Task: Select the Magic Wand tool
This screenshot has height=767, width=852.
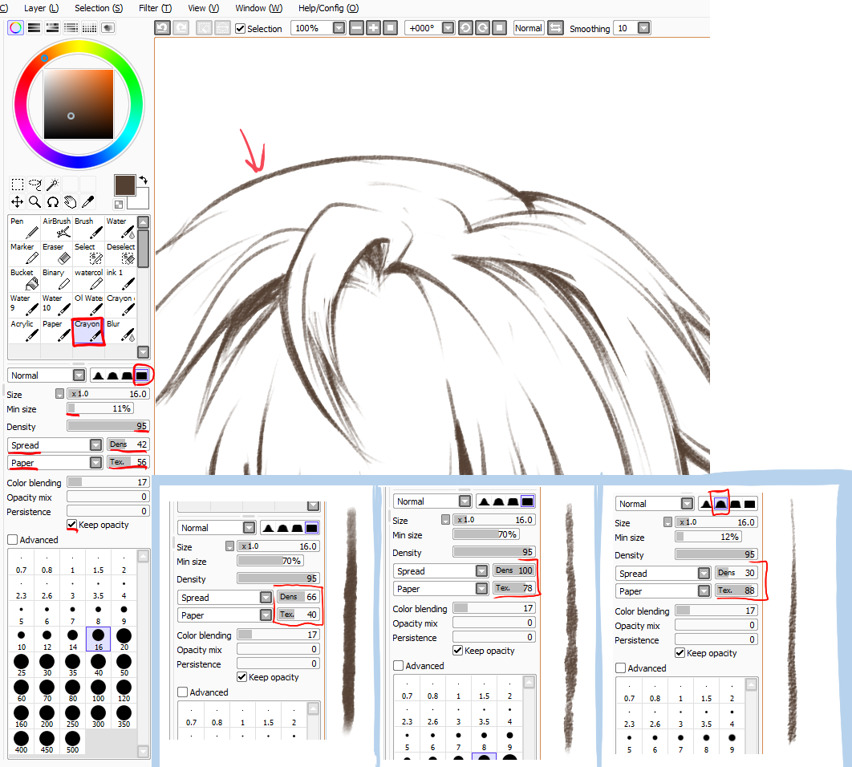Action: click(x=53, y=185)
